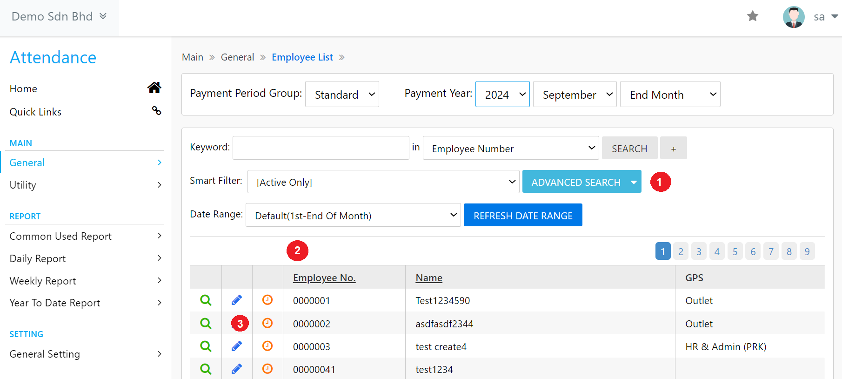842x379 pixels.
Task: Click the Home house icon
Action: pos(154,88)
